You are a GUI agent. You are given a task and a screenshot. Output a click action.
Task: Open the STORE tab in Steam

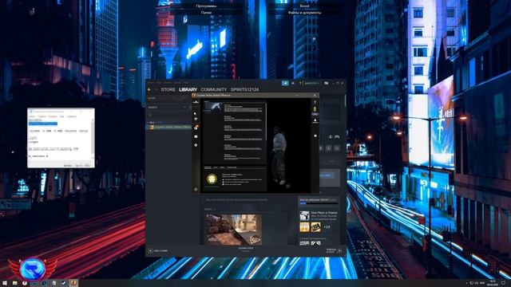(168, 89)
